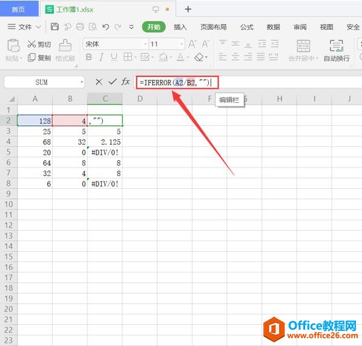Click the clear eraser icon
362x346 pixels.
coord(199,57)
